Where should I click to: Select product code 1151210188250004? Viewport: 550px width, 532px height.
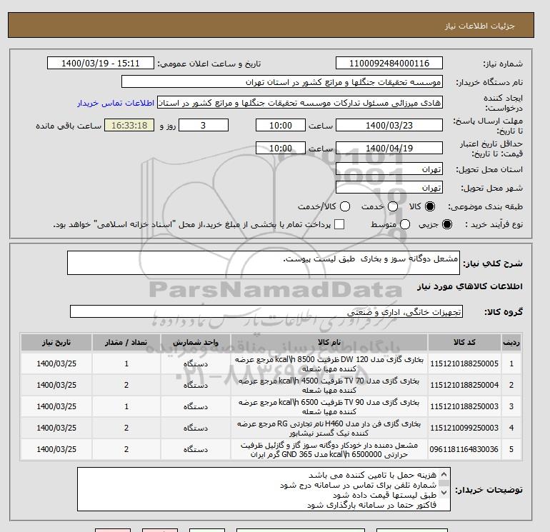[464, 385]
